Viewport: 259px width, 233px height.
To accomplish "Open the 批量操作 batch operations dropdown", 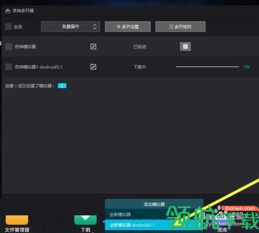I will click(x=70, y=27).
